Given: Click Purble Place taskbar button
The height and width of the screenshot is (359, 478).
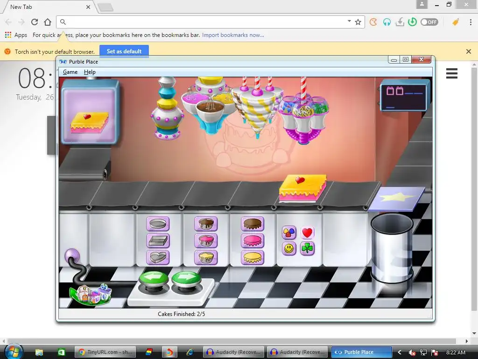Looking at the screenshot, I should point(362,352).
